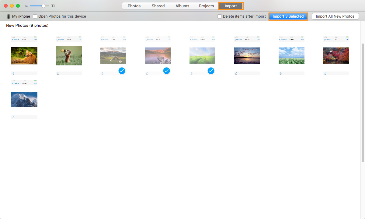This screenshot has height=219, width=365.
Task: Switch to the Albums tab
Action: point(182,5)
